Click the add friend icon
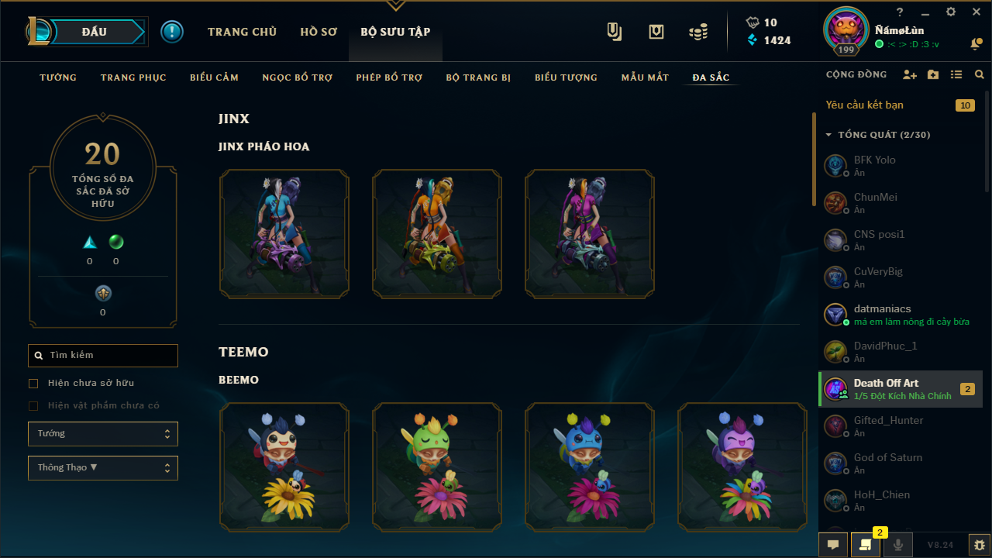Image resolution: width=992 pixels, height=558 pixels. [x=910, y=74]
